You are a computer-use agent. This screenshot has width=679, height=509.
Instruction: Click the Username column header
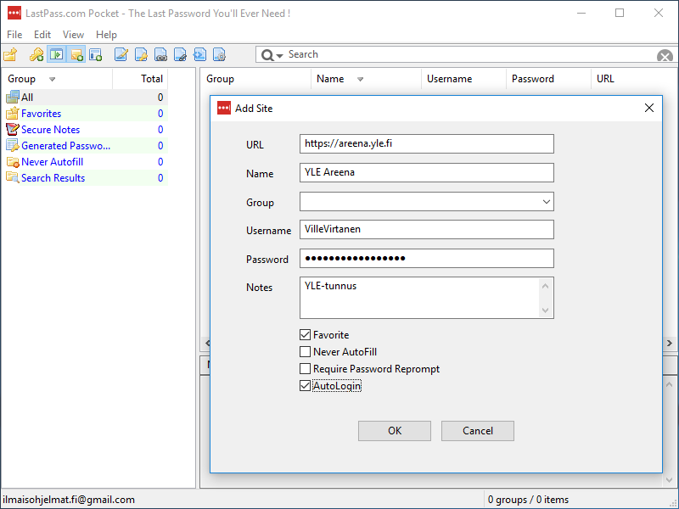point(463,79)
